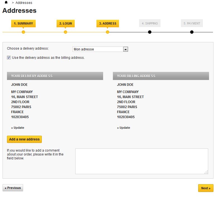Click into the order comment text area
The height and width of the screenshot is (197, 216).
click(x=142, y=161)
